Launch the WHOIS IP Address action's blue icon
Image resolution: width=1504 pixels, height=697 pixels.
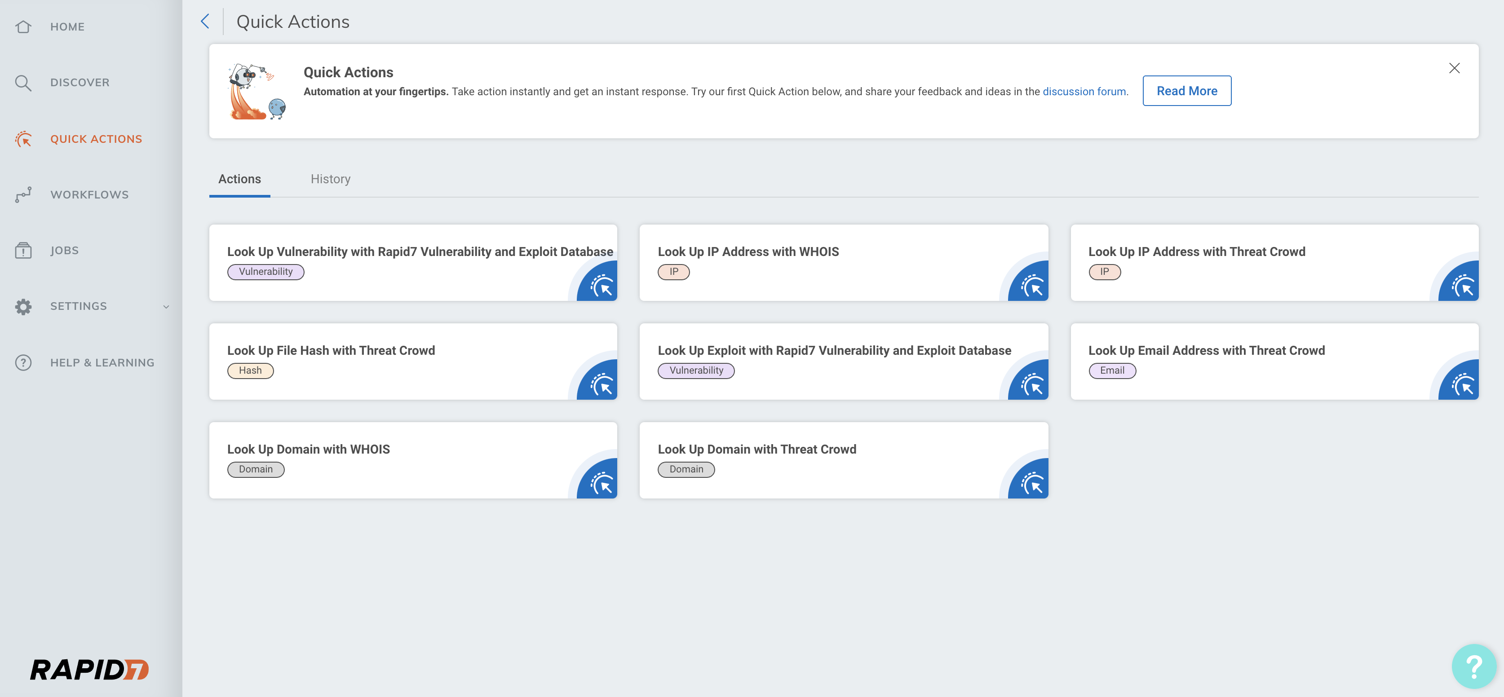(x=1032, y=285)
